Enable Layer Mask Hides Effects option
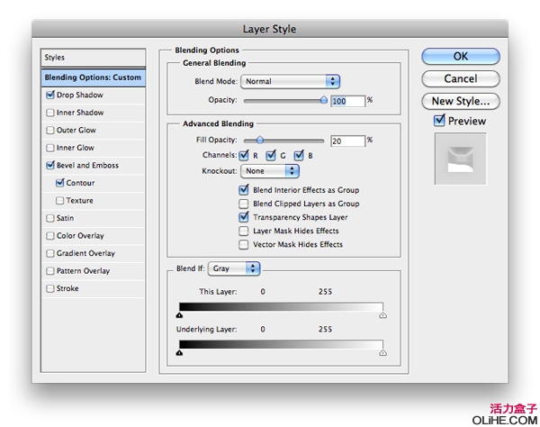Image resolution: width=540 pixels, height=427 pixels. click(244, 231)
